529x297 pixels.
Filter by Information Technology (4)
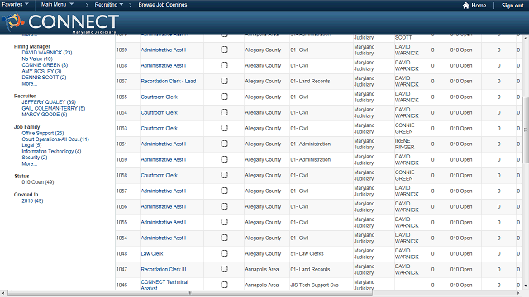pyautogui.click(x=51, y=151)
